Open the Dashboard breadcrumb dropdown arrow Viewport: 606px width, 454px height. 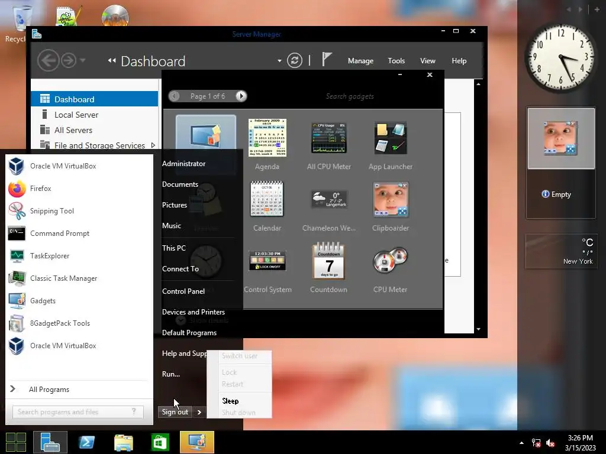[279, 61]
